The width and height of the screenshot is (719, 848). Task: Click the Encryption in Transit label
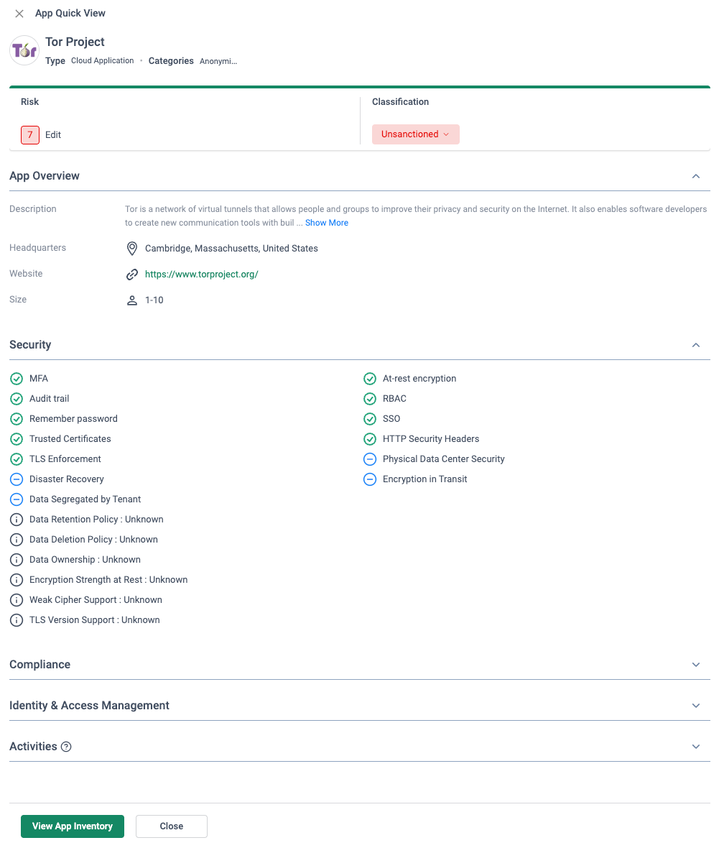click(425, 479)
